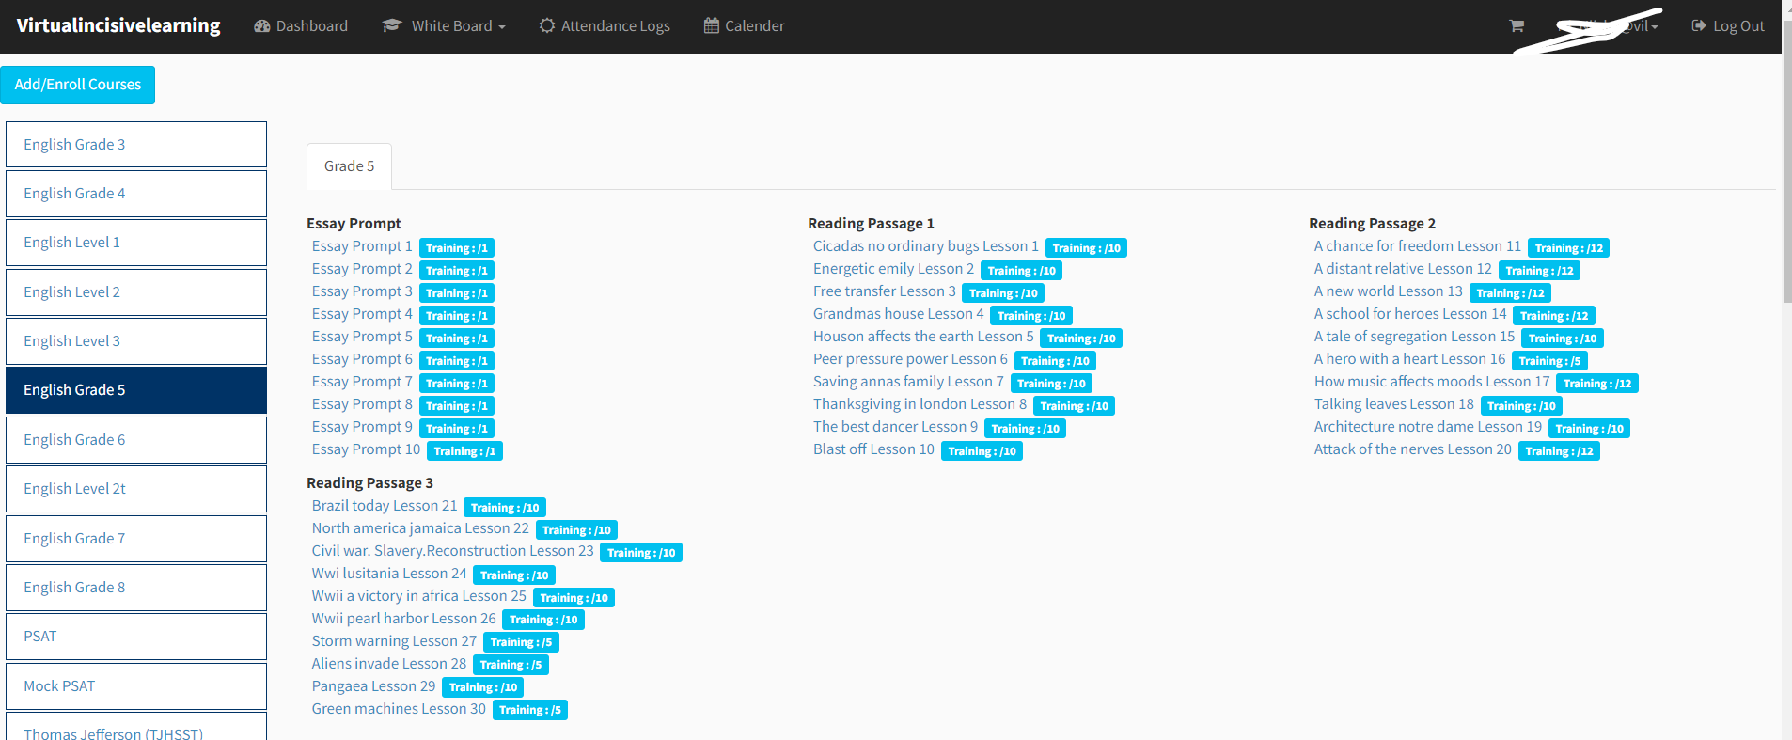
Task: Select the Grade 5 tab
Action: (x=349, y=166)
